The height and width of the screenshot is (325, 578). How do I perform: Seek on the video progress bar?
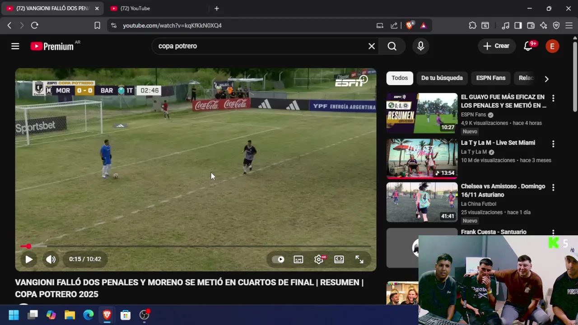pos(196,246)
